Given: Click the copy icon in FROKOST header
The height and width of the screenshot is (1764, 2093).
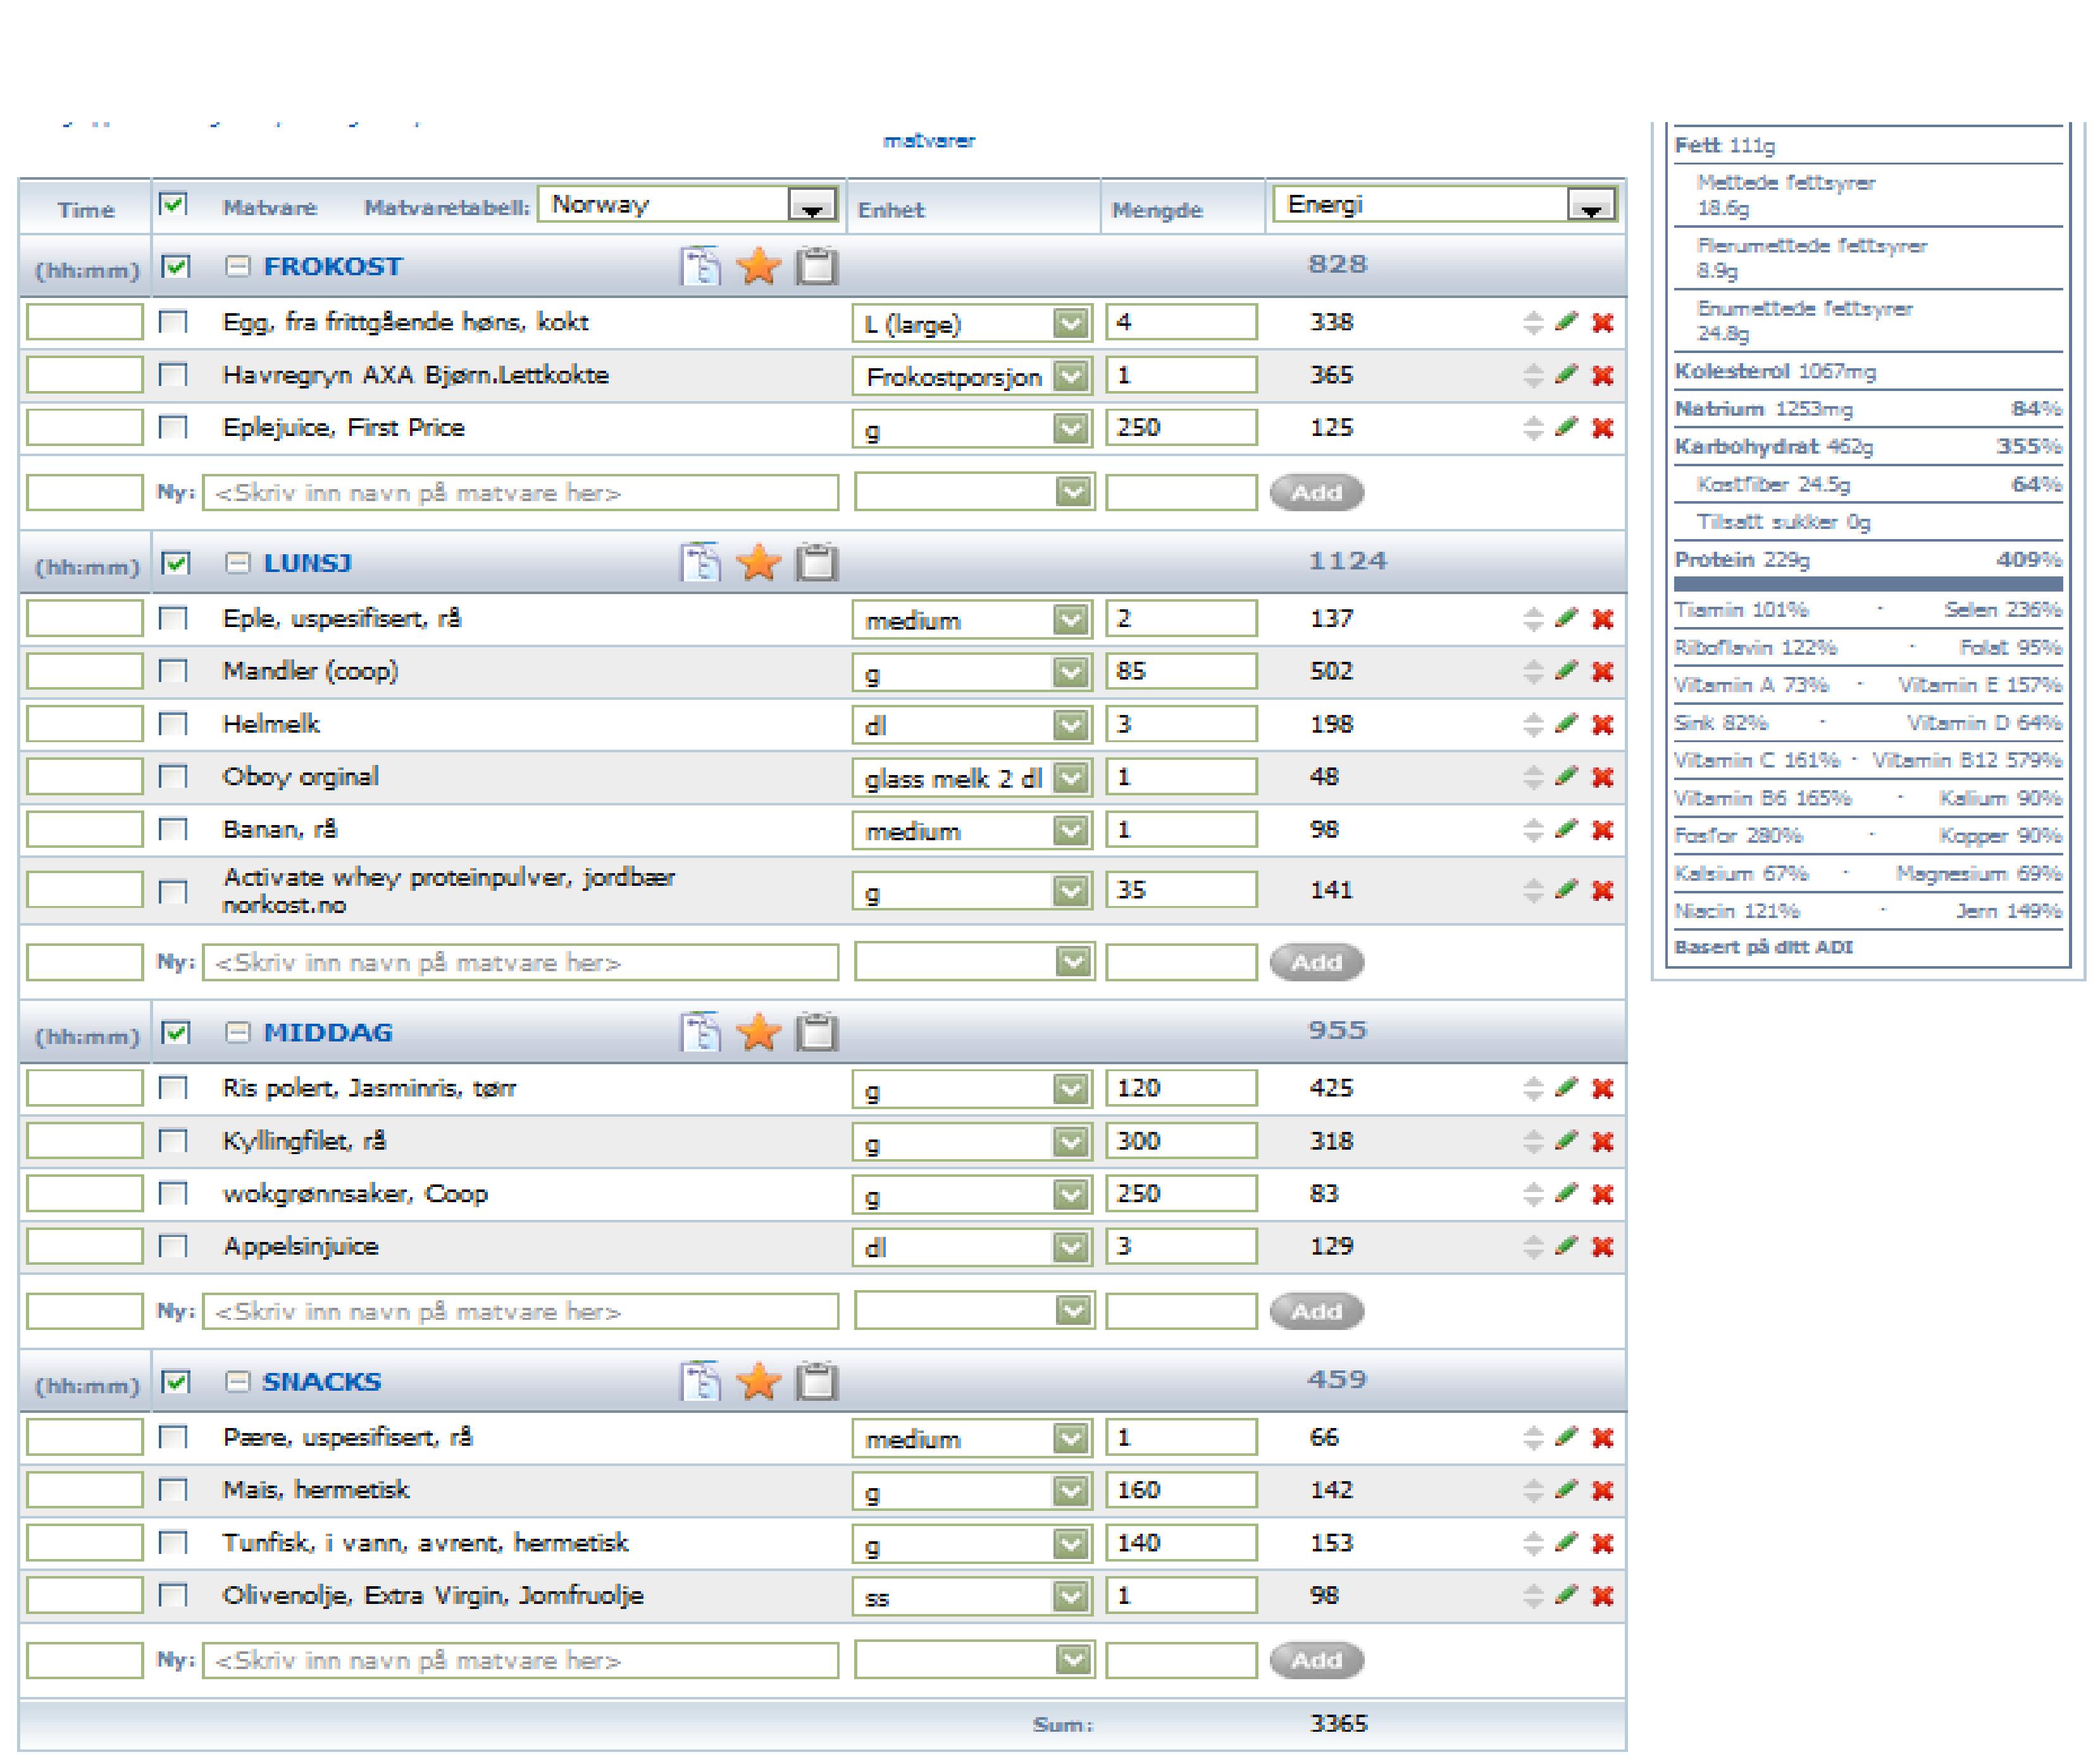Looking at the screenshot, I should tap(700, 266).
